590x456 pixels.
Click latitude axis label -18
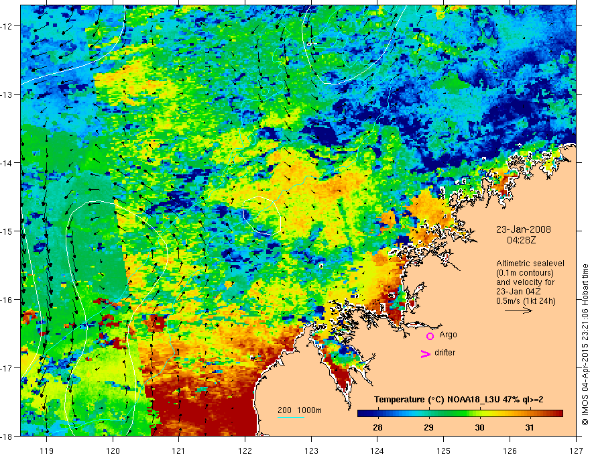pos(7,436)
